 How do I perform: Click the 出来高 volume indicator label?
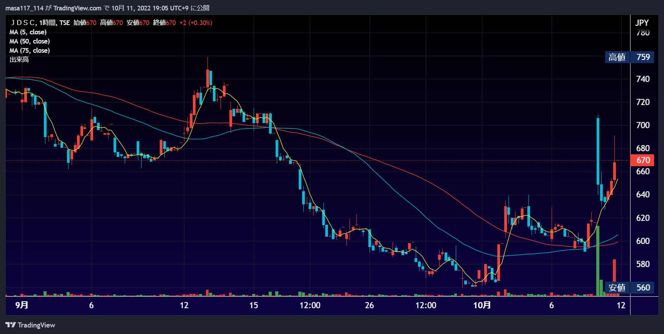pyautogui.click(x=19, y=60)
